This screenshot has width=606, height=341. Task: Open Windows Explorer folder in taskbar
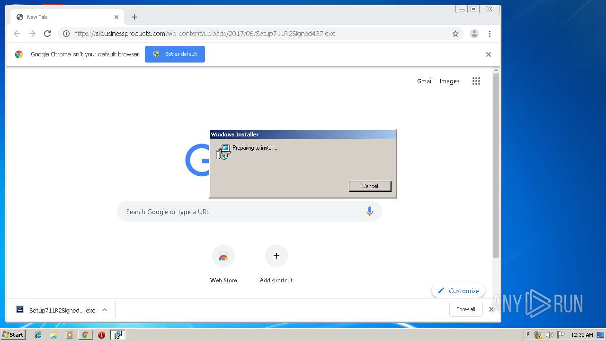pos(53,335)
